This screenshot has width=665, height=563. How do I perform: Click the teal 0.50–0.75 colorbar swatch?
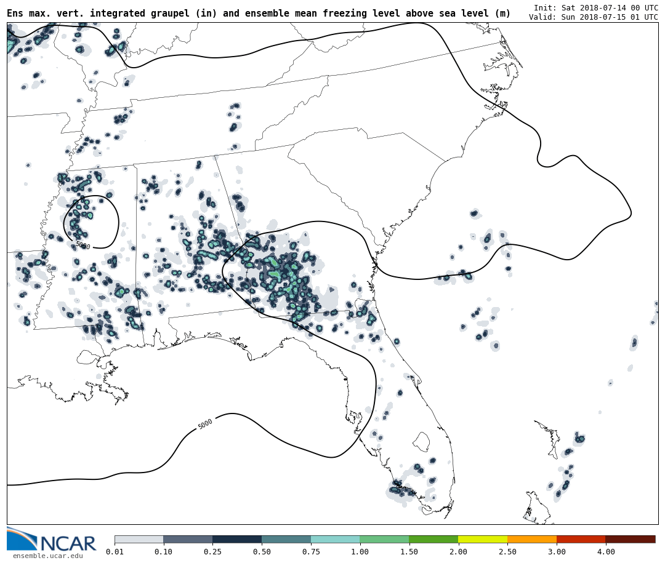(x=286, y=539)
